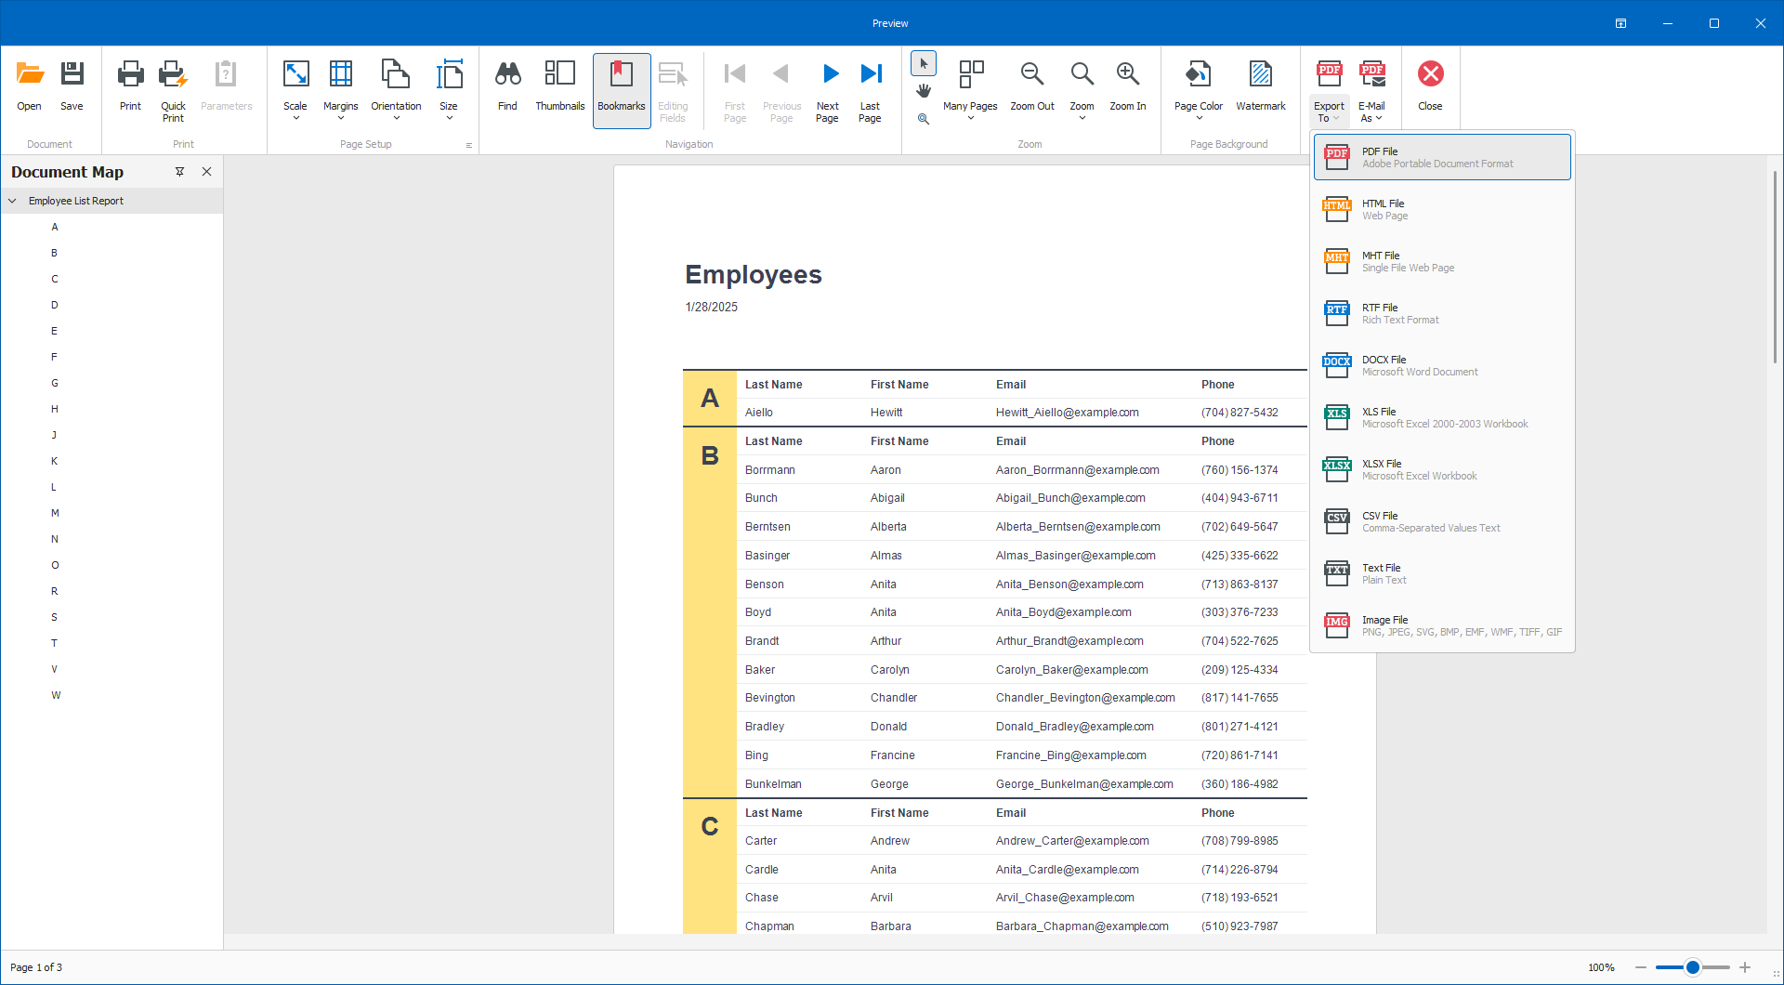The image size is (1784, 985).
Task: Click the zoom slider handle
Action: pyautogui.click(x=1693, y=967)
